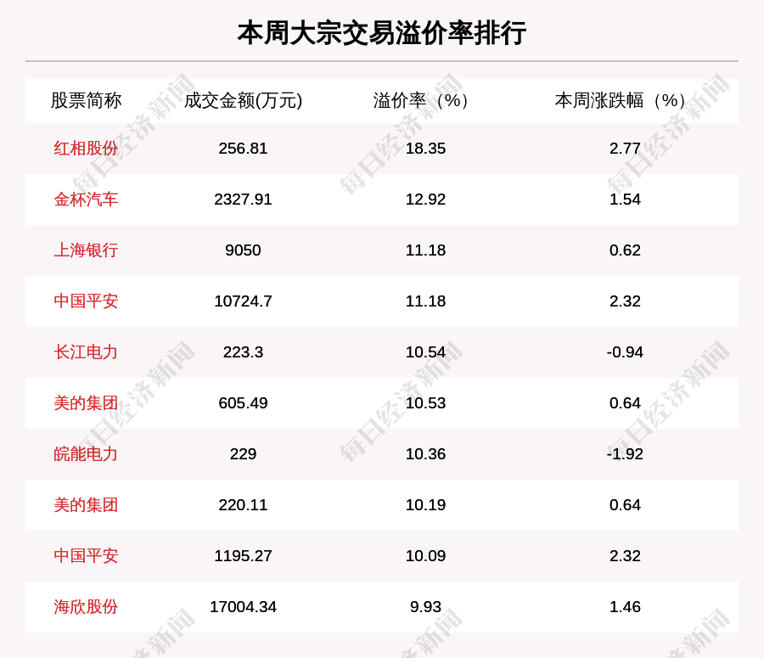The image size is (764, 658).
Task: Pick weekly change 0.62 for 上海银行
Action: [625, 250]
